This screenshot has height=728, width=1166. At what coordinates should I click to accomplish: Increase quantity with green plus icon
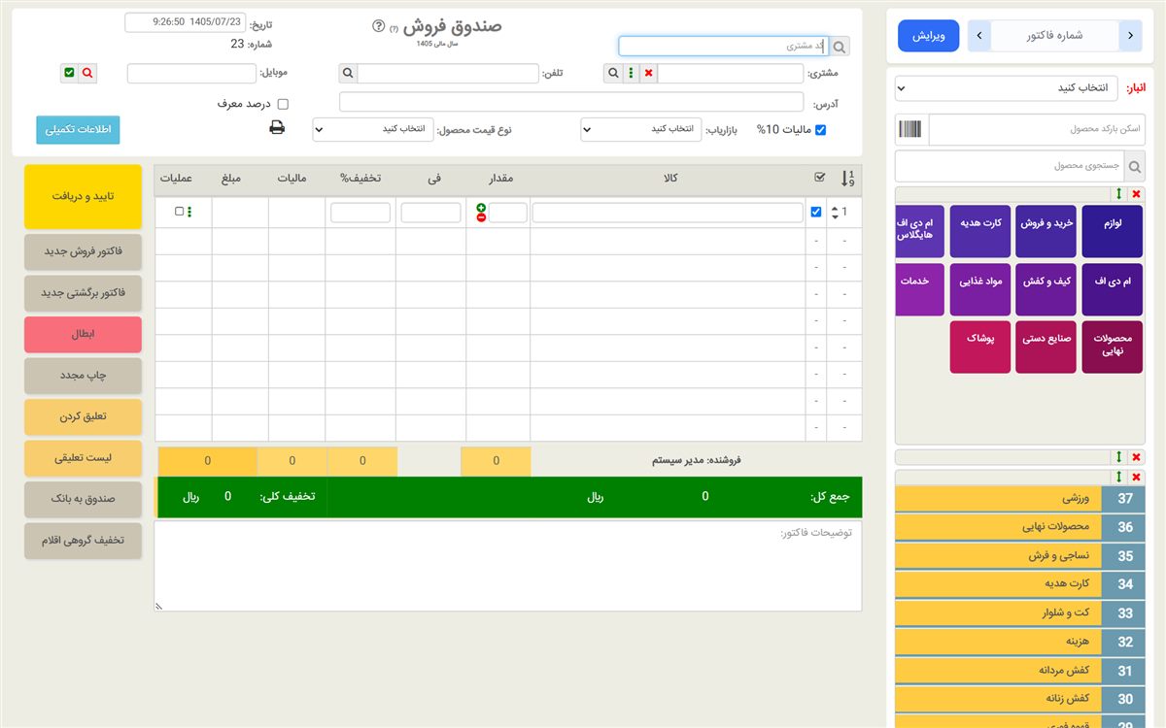(481, 208)
